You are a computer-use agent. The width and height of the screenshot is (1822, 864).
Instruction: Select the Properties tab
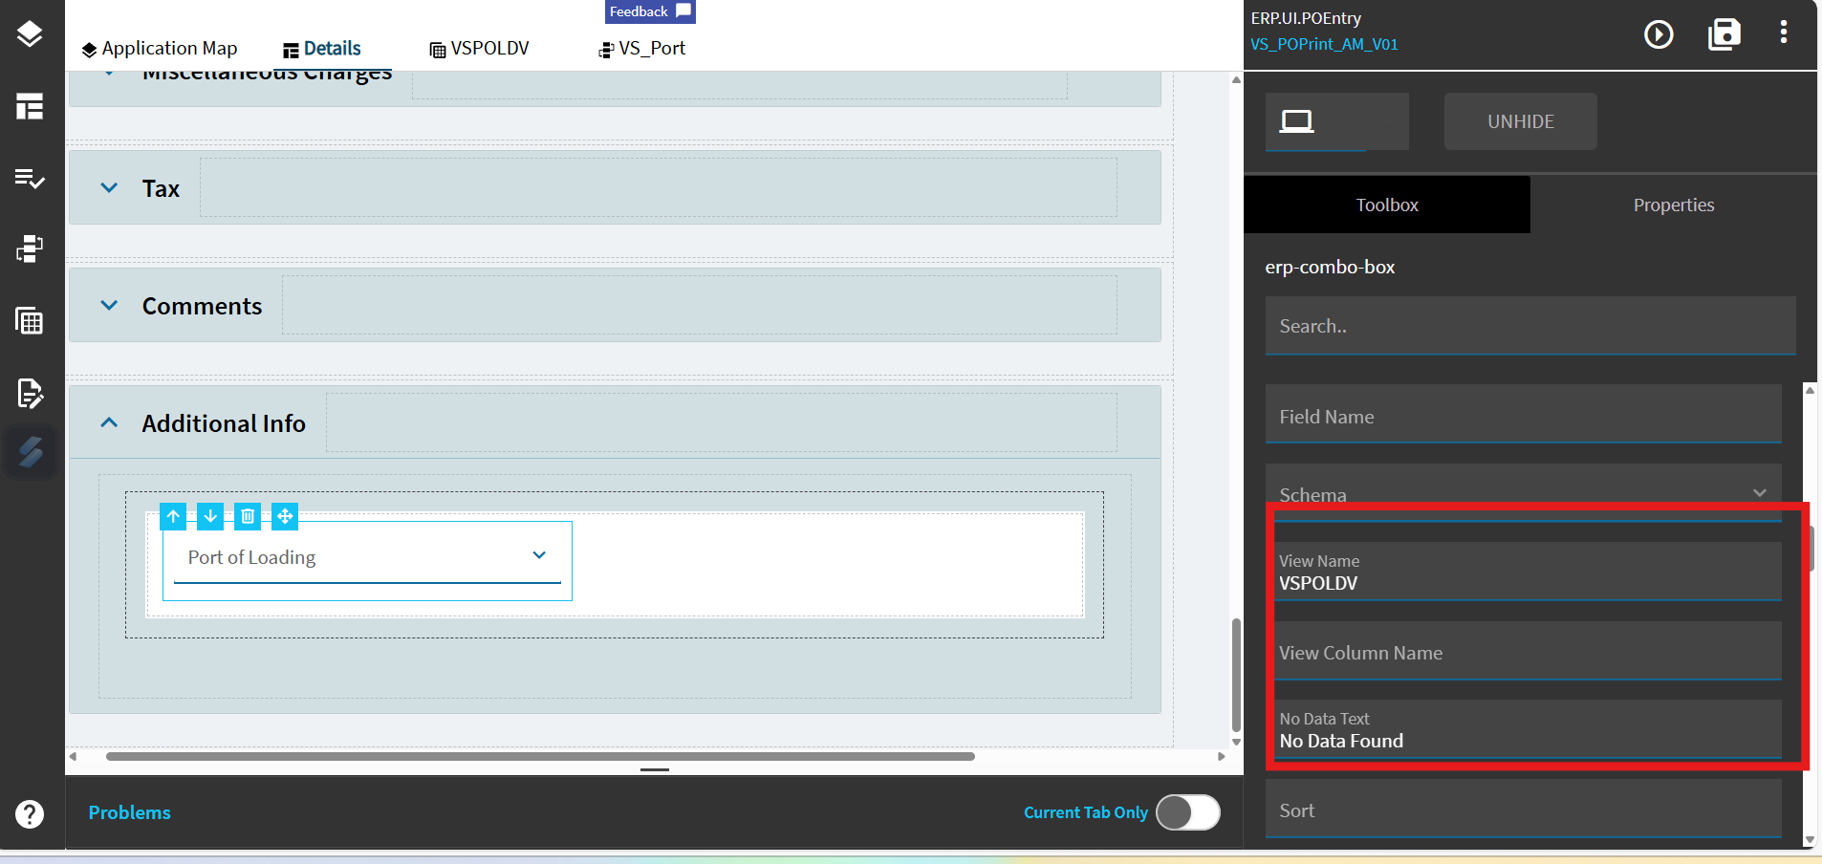click(1674, 205)
